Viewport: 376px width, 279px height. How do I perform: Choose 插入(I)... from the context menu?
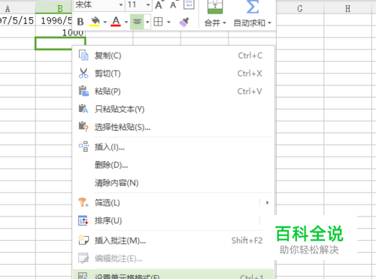(174, 147)
